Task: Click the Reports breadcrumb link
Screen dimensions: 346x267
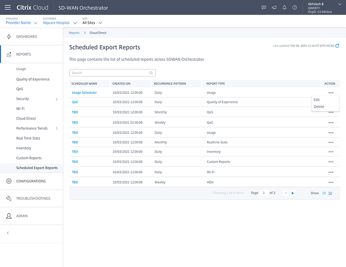Action: pyautogui.click(x=74, y=33)
